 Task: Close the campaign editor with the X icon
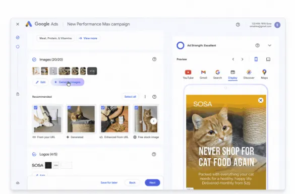tap(18, 24)
